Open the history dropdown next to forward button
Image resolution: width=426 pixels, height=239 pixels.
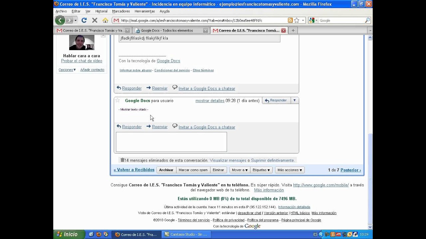pyautogui.click(x=76, y=20)
